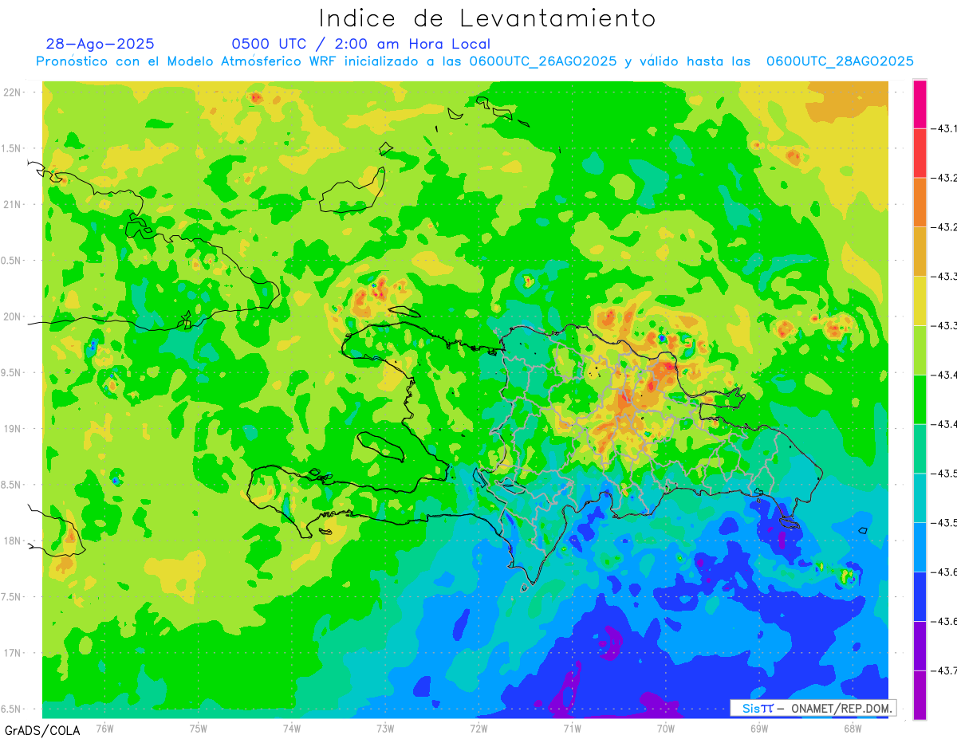The width and height of the screenshot is (957, 739).
Task: Click the "73W" longitude label
Action: tap(385, 729)
